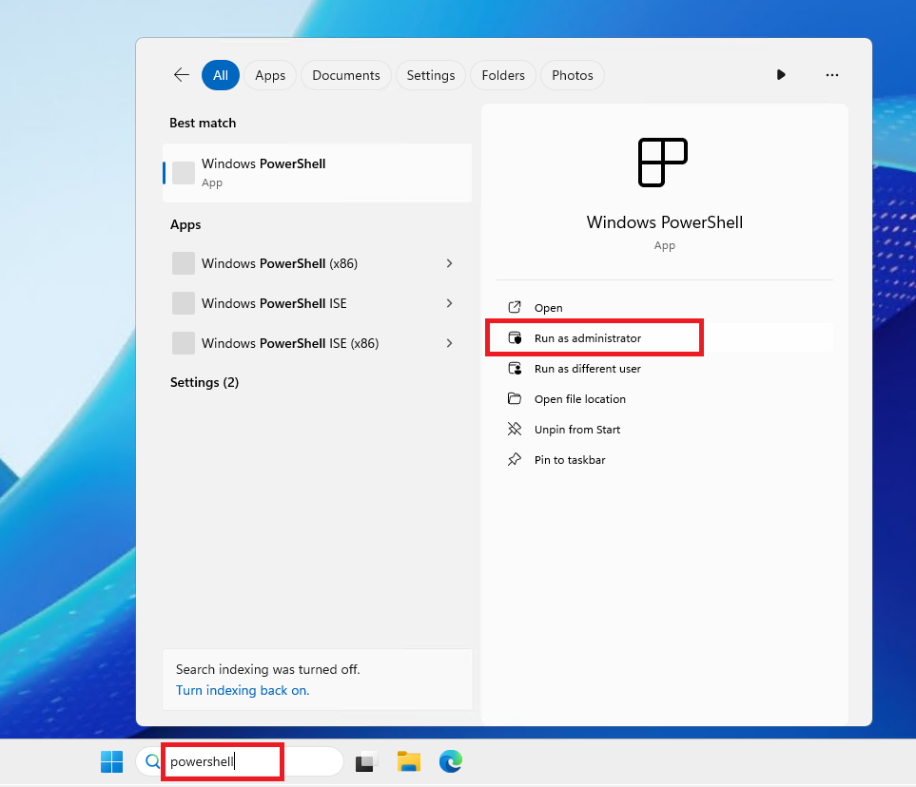
Task: Select the Windows PowerShell ISE (x86) text
Action: pyautogui.click(x=290, y=343)
